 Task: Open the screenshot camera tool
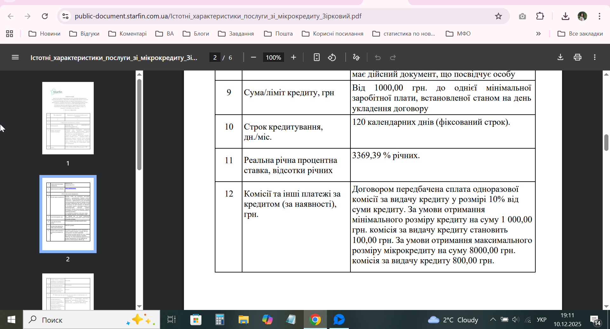pos(522,16)
